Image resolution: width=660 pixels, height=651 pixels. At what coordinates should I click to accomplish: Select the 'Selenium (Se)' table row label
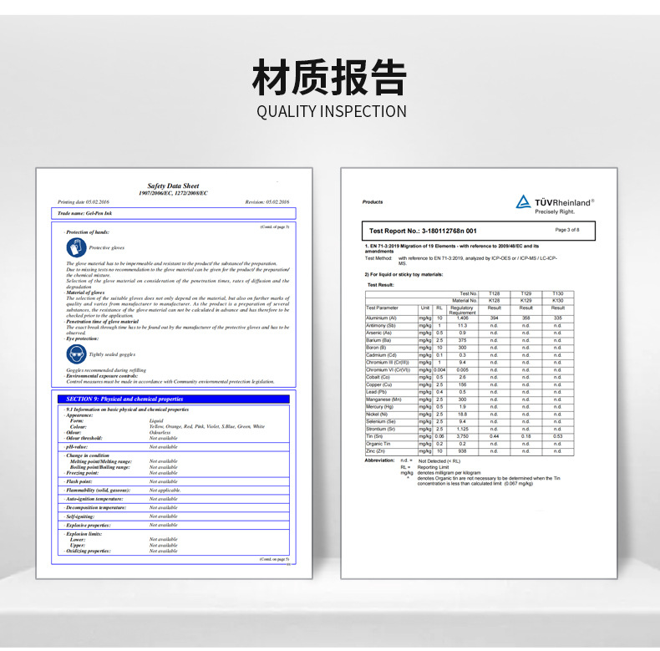coord(381,421)
